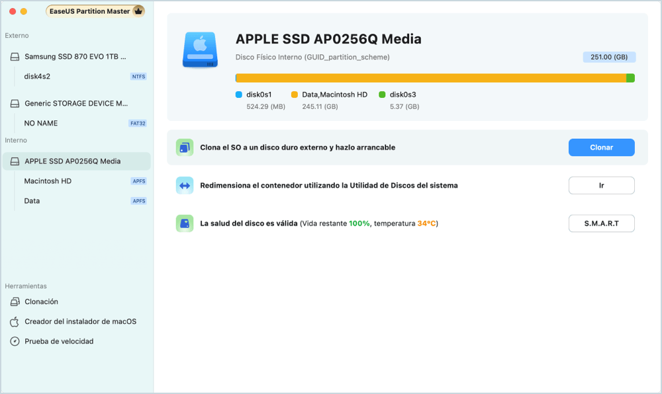Click the Herramientas section label

(26, 286)
